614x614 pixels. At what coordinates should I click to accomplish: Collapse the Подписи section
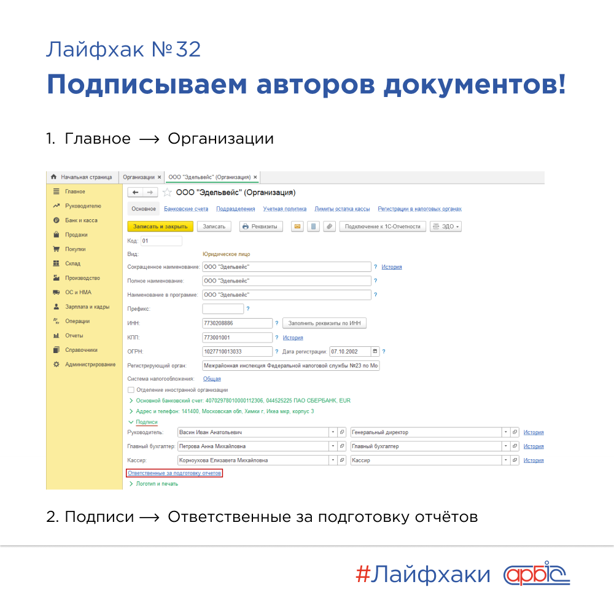[131, 422]
